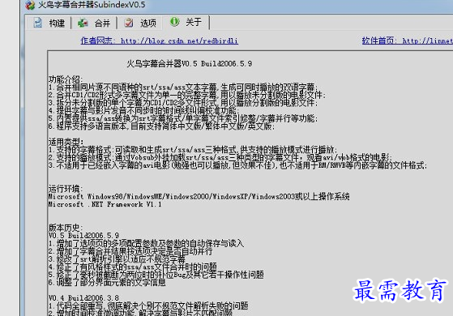This screenshot has height=316, width=453.
Task: Click the line 拆分未分割版的单个字幕
Action: 183,103
